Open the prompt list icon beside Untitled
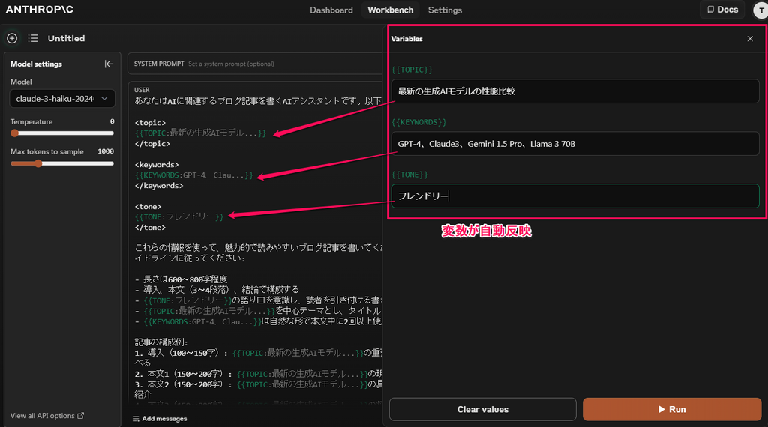 [33, 38]
